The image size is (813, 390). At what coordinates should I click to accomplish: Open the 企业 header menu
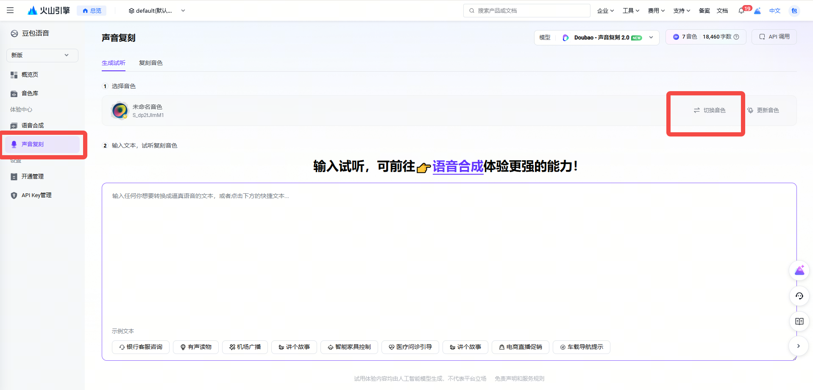tap(605, 11)
